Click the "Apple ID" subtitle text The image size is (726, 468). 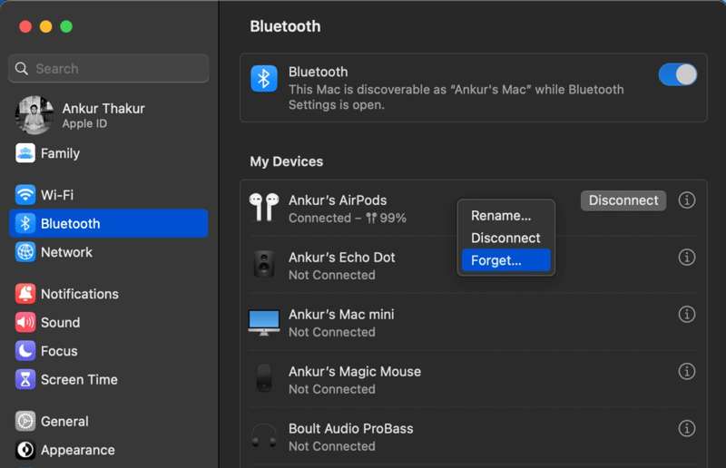pyautogui.click(x=84, y=123)
